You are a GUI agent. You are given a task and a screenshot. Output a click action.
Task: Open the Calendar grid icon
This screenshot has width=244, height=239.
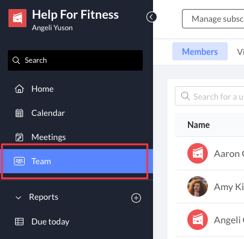click(19, 113)
